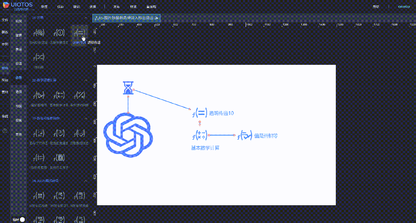Choose the 其他 component category
416x223 pixels.
click(19, 135)
